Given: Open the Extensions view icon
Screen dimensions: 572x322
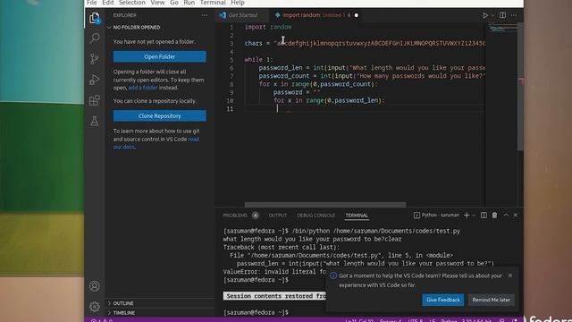Looking at the screenshot, I should click(95, 100).
